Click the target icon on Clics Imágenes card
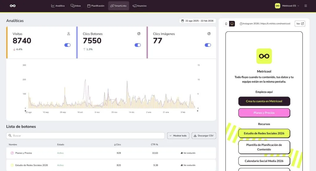The image size is (316, 171). [x=209, y=34]
